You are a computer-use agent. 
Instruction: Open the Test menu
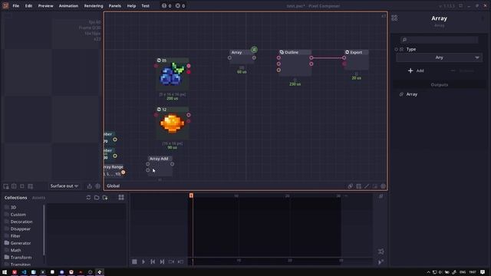coord(145,5)
